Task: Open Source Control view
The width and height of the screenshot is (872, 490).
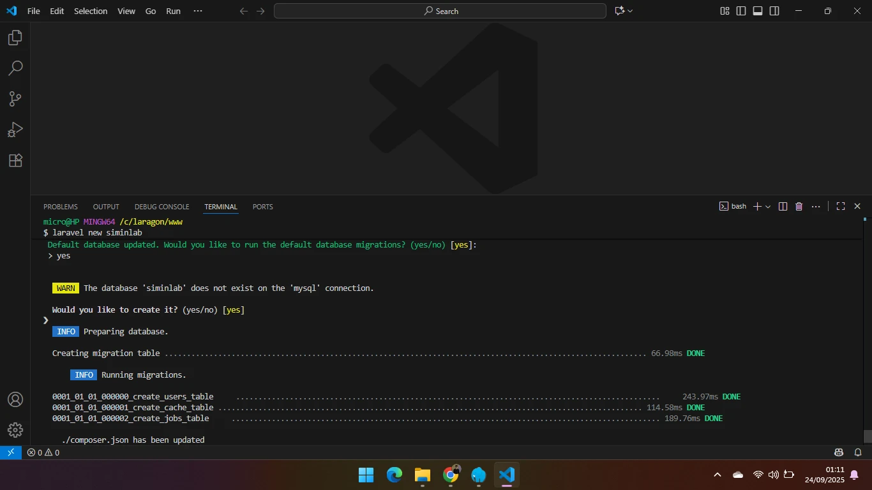Action: tap(15, 99)
